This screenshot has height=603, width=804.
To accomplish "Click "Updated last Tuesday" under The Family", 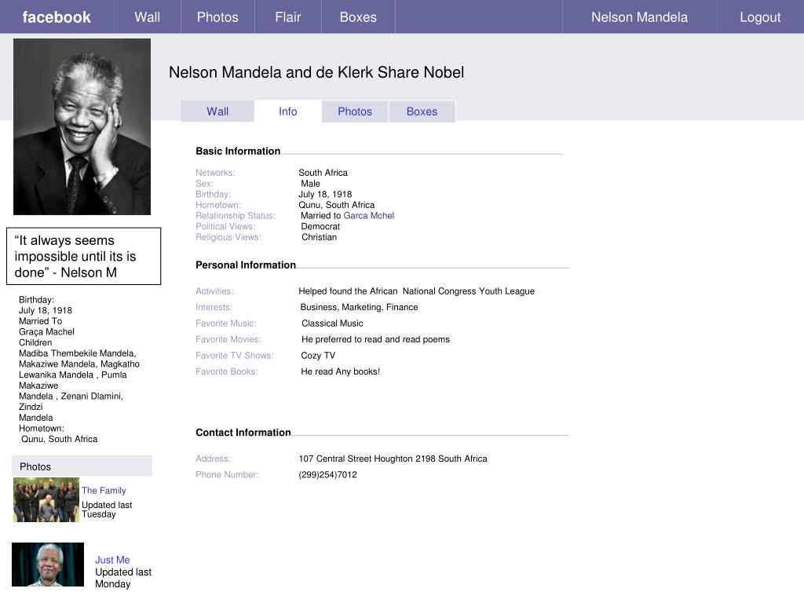I will click(x=107, y=510).
